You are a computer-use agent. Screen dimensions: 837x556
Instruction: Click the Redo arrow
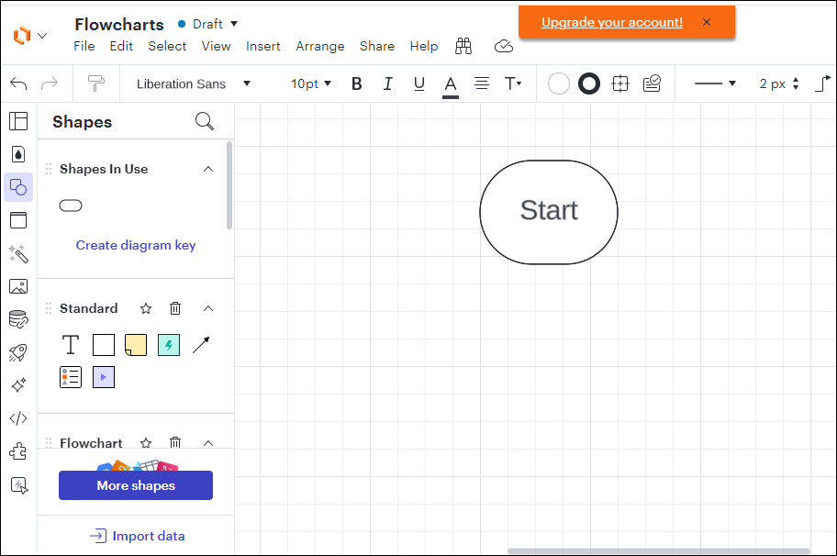50,83
